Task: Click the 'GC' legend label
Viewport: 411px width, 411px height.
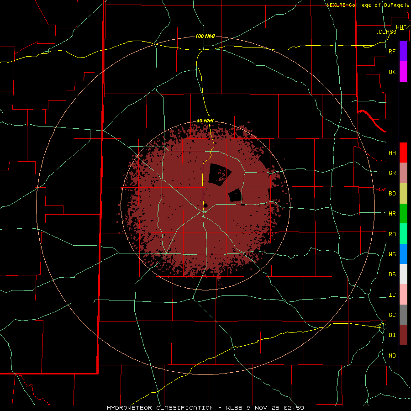Action: (392, 315)
